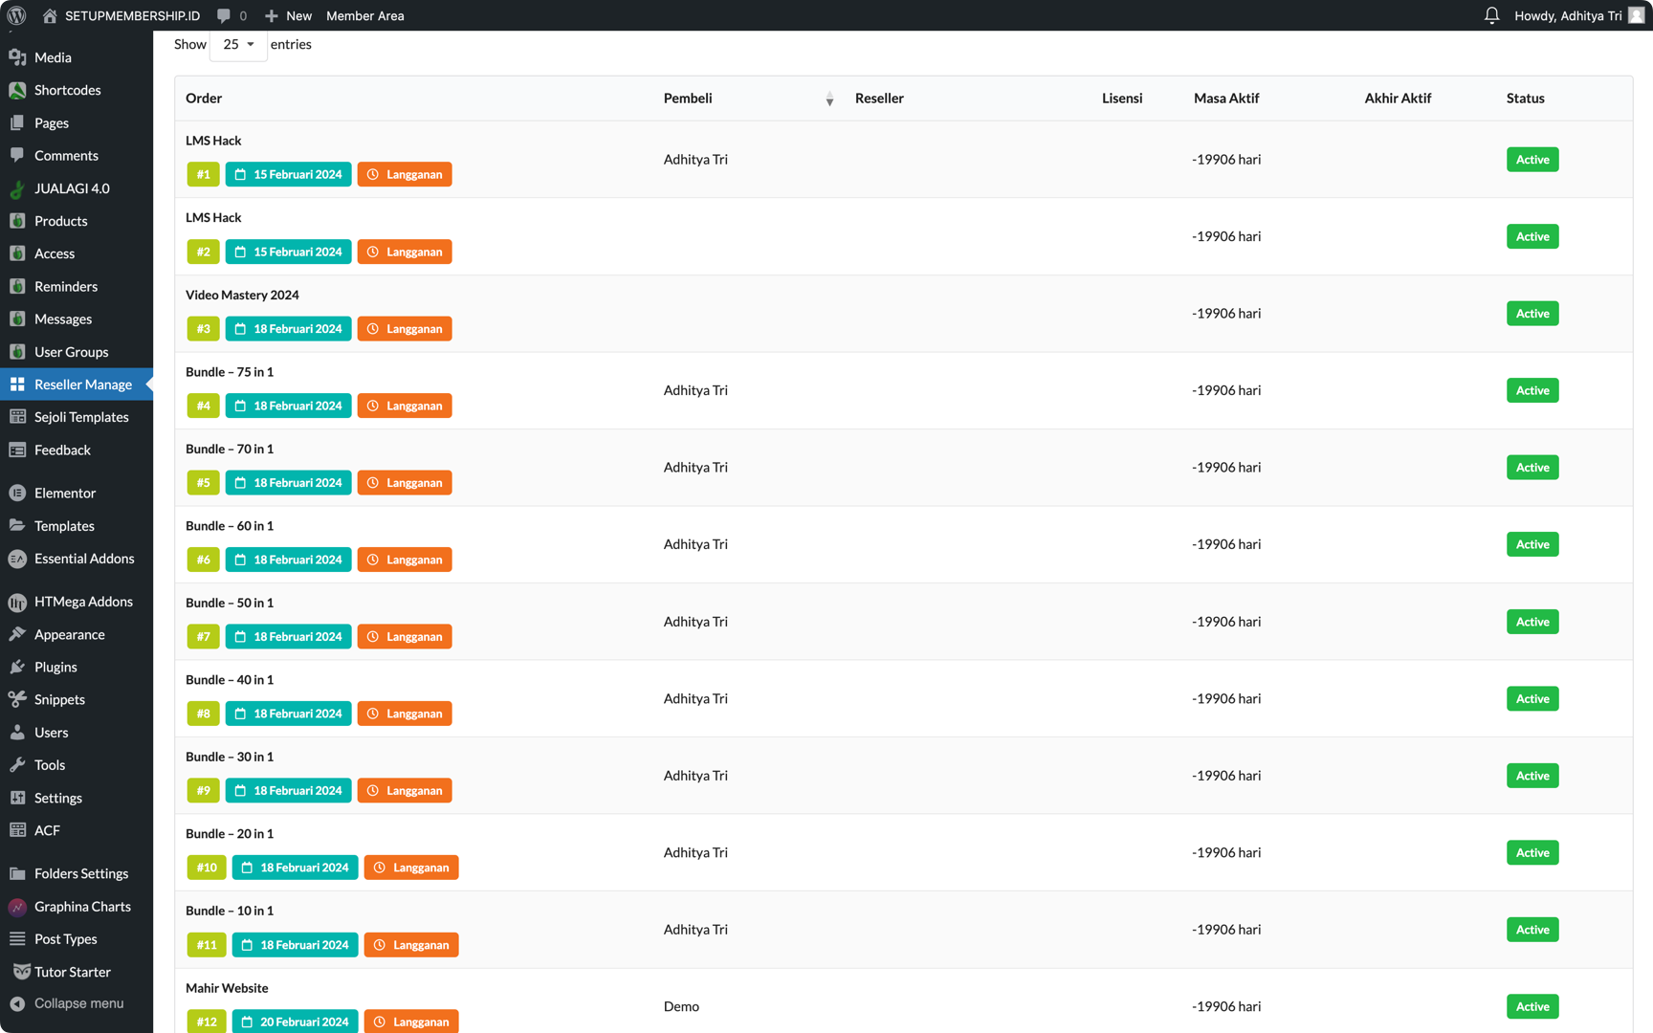Toggle the Active badge on Bundle – 10 in 1
The width and height of the screenshot is (1653, 1033).
(x=1532, y=929)
